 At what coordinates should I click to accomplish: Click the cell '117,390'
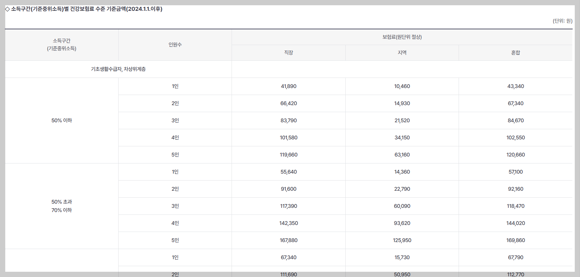point(289,206)
